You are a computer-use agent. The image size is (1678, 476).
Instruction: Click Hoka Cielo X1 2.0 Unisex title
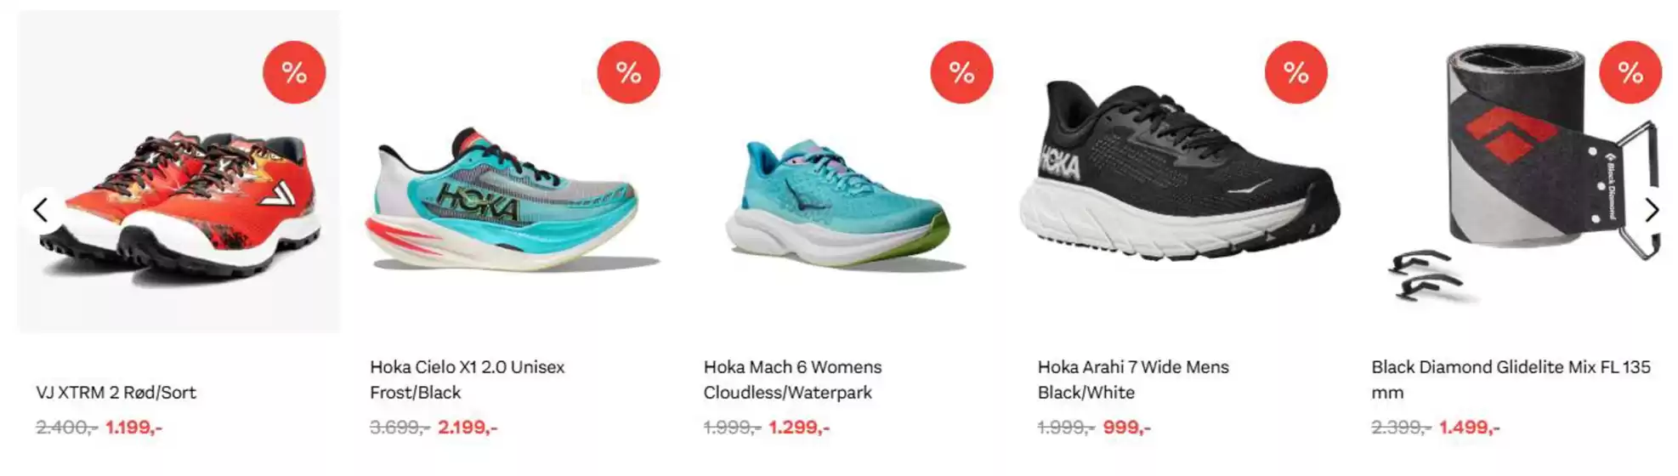click(x=467, y=380)
